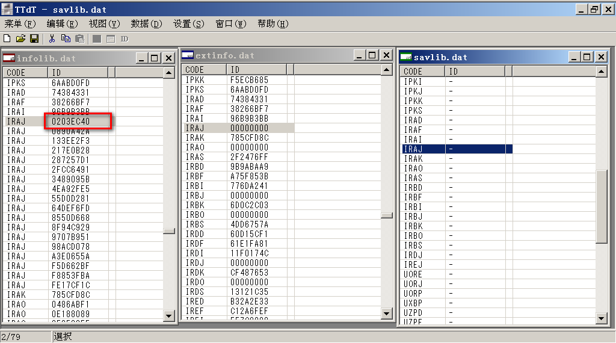
Task: Click the savlib.dat vertical scrollbar thumb
Action: coord(601,206)
